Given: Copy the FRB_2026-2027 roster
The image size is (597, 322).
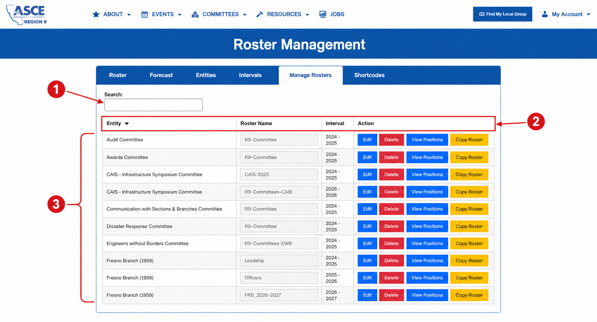Looking at the screenshot, I should 469,295.
